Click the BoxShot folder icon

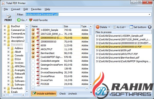[9, 26]
